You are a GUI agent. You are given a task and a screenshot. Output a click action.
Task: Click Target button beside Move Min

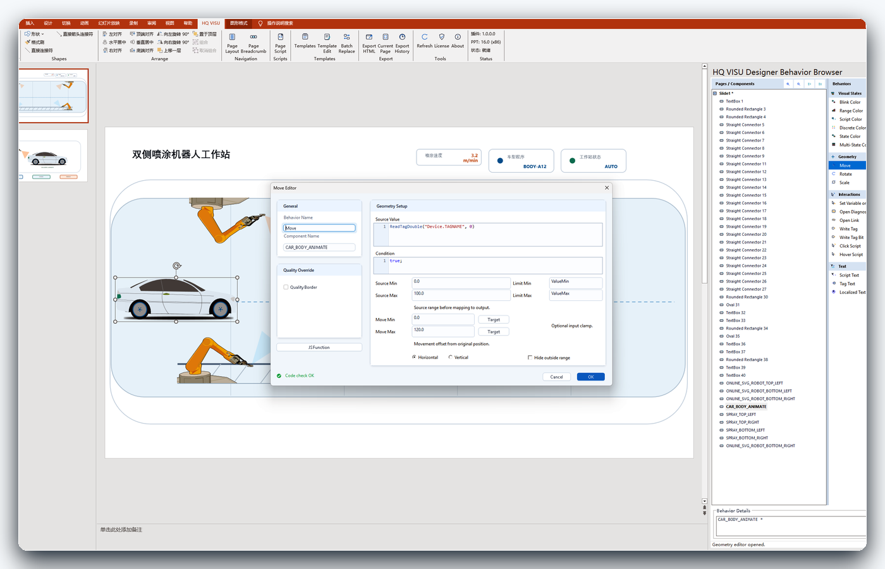coord(494,320)
